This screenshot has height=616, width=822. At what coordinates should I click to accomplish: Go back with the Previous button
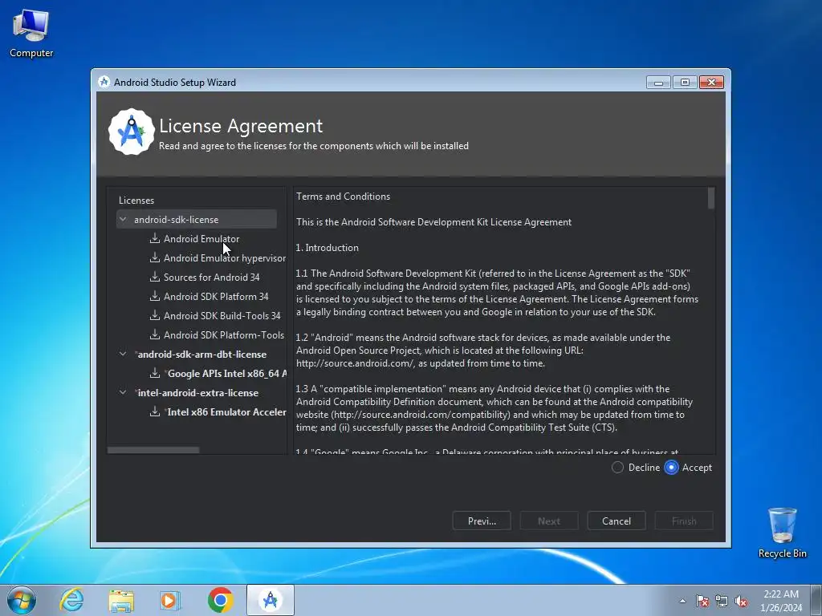[x=482, y=521]
